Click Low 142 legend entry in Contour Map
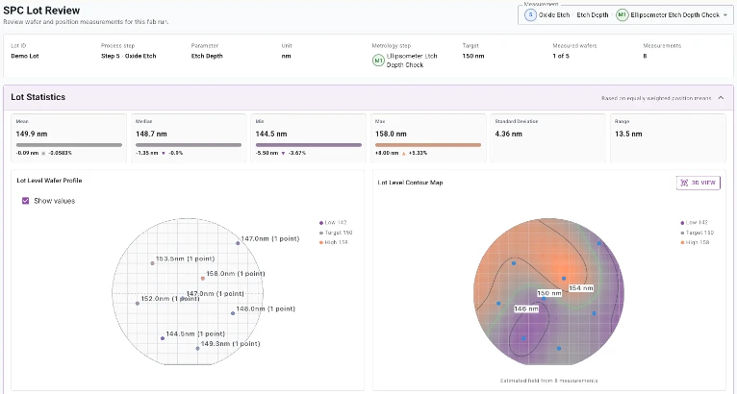The width and height of the screenshot is (737, 394). [695, 223]
